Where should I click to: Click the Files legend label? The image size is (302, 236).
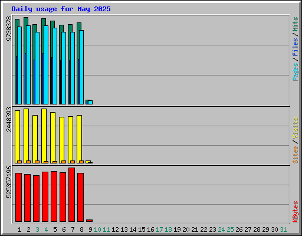(x=296, y=47)
